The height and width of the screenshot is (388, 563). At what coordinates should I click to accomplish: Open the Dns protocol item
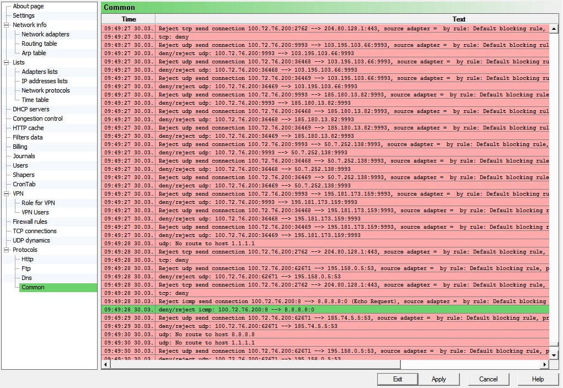[x=26, y=278]
